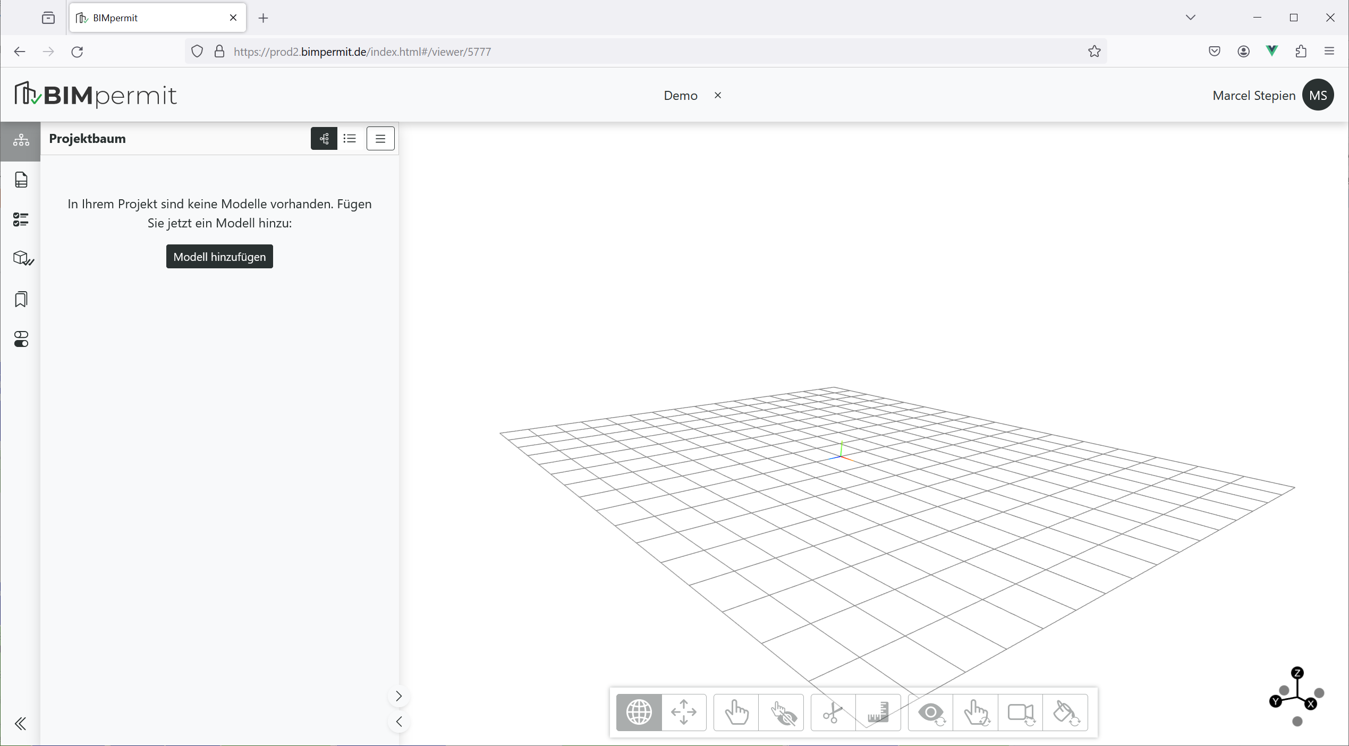Open the checklist sidebar icon
The height and width of the screenshot is (746, 1349).
coord(21,219)
